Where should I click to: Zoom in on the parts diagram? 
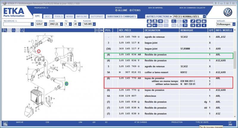point(5,30)
